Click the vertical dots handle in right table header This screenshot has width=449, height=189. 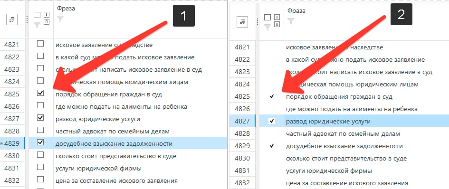pos(257,22)
